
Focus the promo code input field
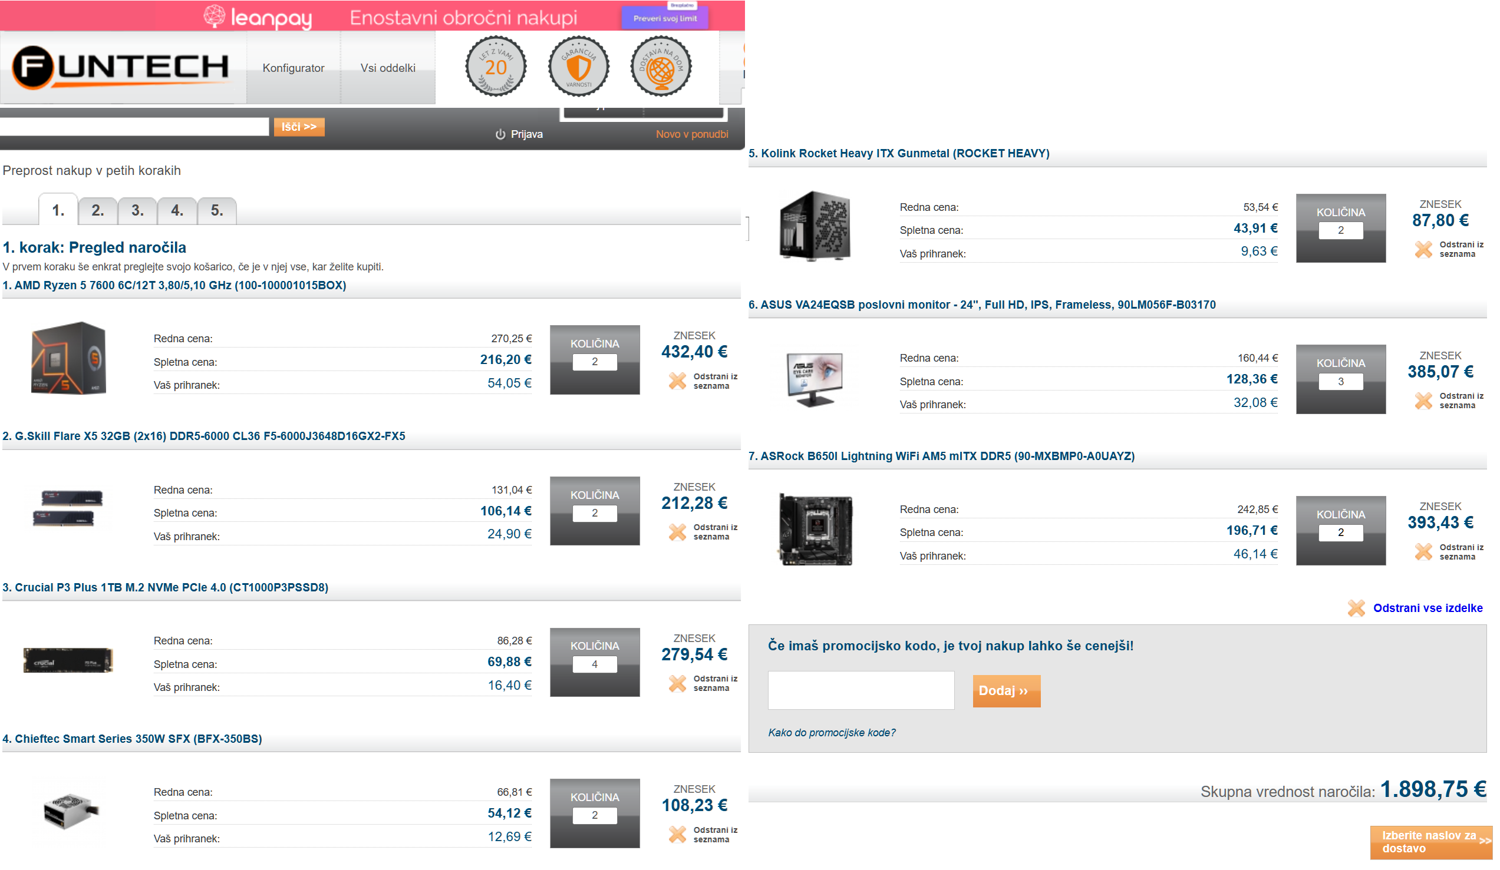861,690
